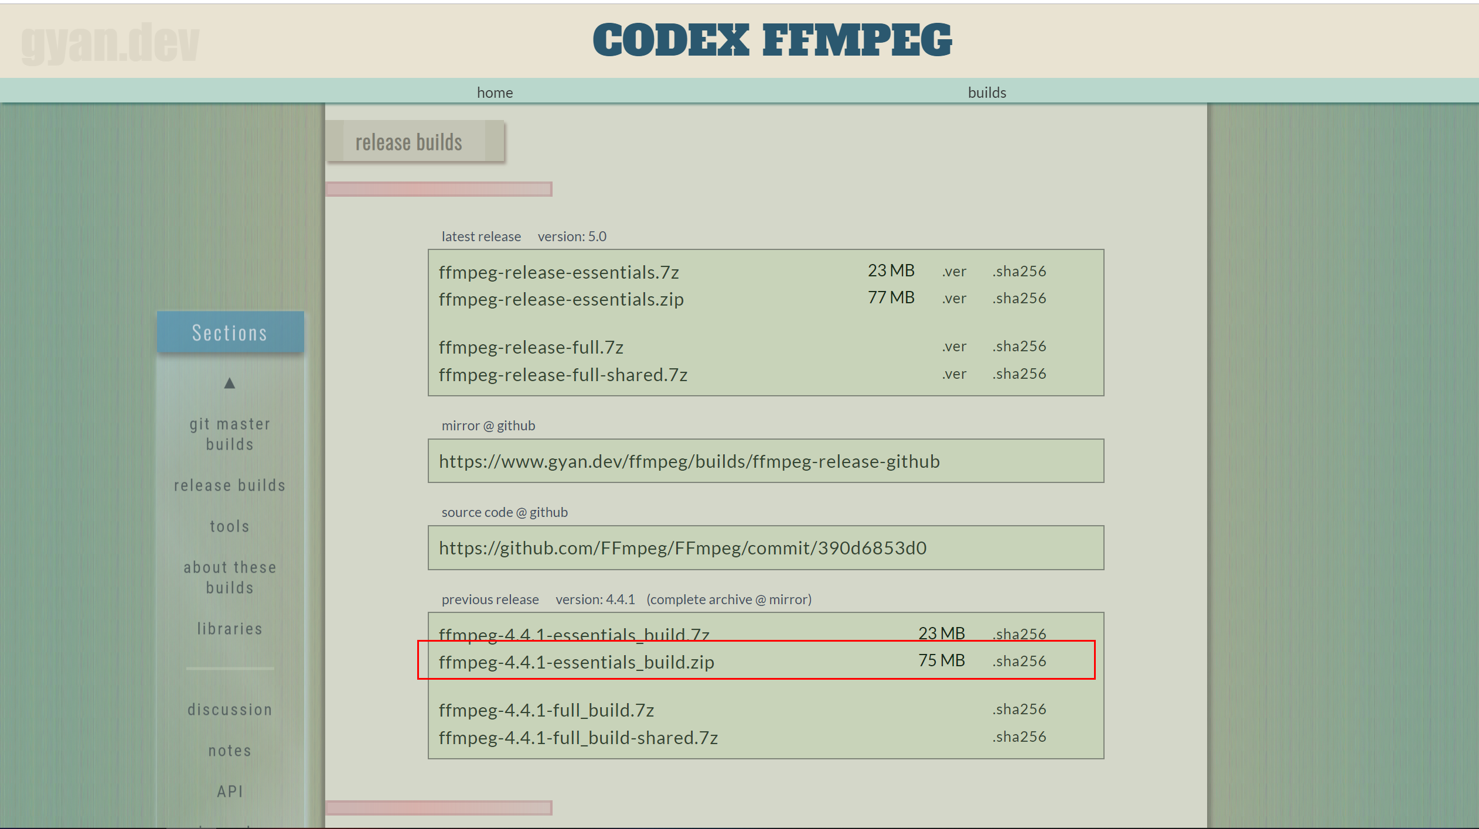
Task: Download ffmpeg-4.4.1-essentials_build.zip
Action: [576, 662]
